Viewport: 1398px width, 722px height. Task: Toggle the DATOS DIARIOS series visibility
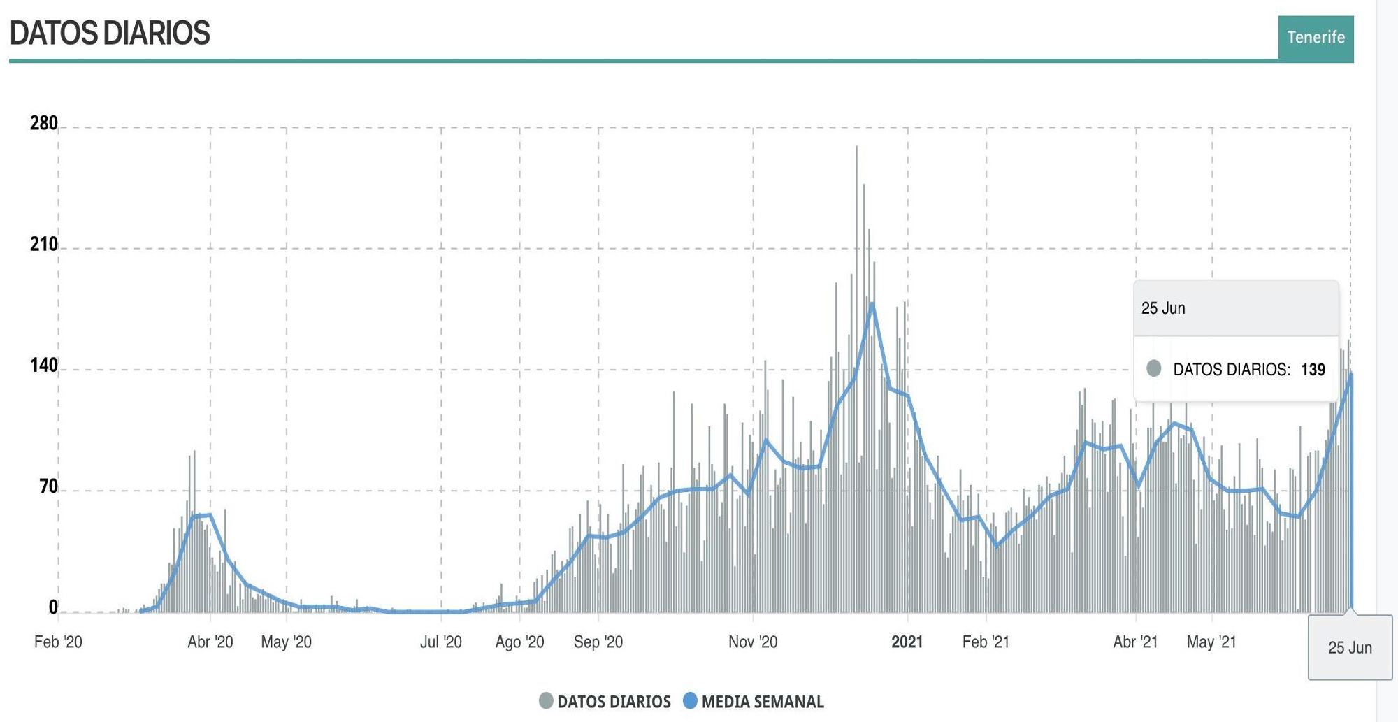point(605,700)
